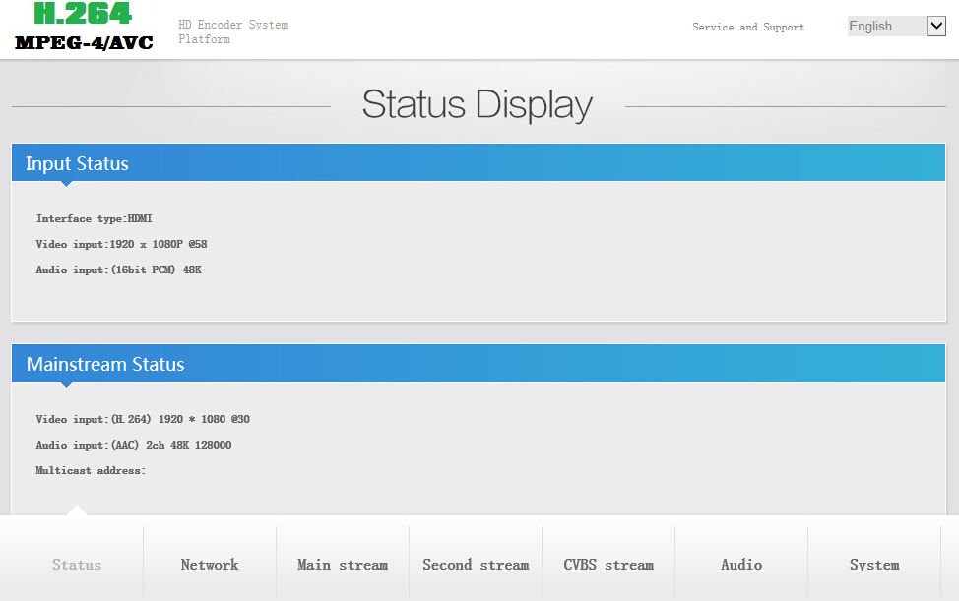
Task: Click the Input Status panel header
Action: pyautogui.click(x=478, y=163)
